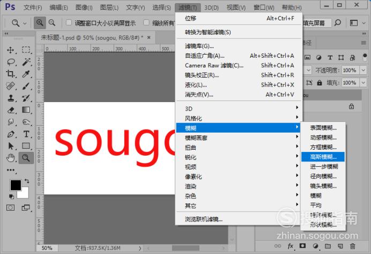Select the Magic Wand tool
The height and width of the screenshot is (254, 371).
[26, 62]
